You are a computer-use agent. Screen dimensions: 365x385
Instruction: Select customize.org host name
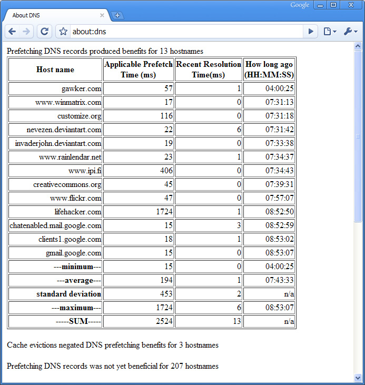(x=55, y=116)
